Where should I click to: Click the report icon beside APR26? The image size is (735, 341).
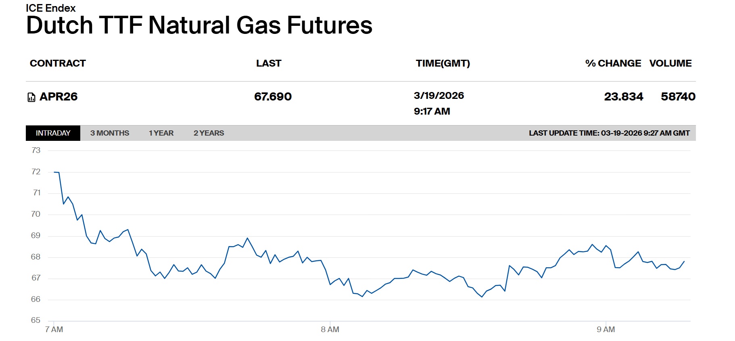[31, 97]
